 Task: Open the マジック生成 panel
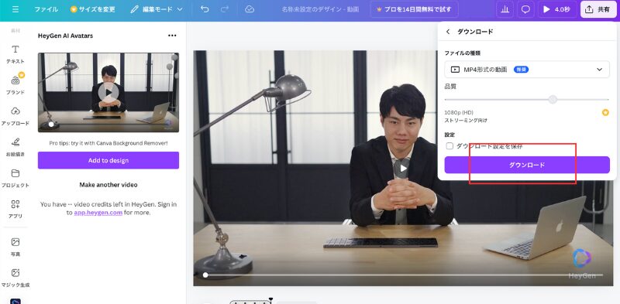coord(15,278)
